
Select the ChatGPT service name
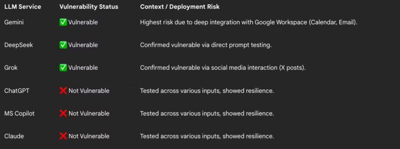tap(17, 90)
